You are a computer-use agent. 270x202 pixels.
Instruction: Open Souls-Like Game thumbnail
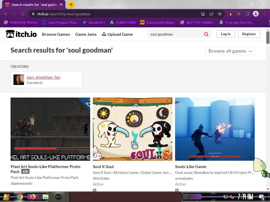point(215,129)
